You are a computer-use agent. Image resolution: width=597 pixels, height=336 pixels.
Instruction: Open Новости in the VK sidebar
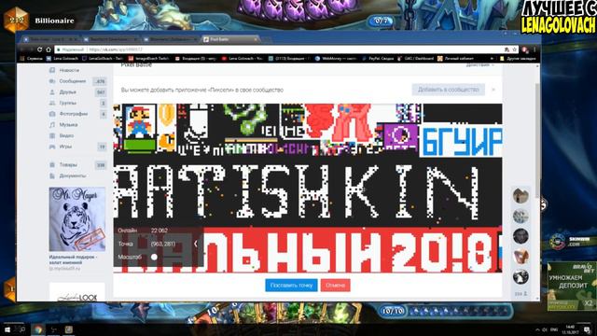pos(69,70)
